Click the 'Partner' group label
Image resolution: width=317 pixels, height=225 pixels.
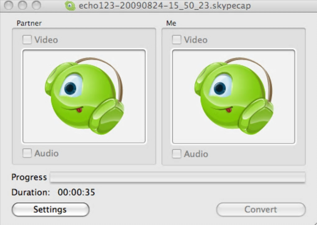click(29, 23)
